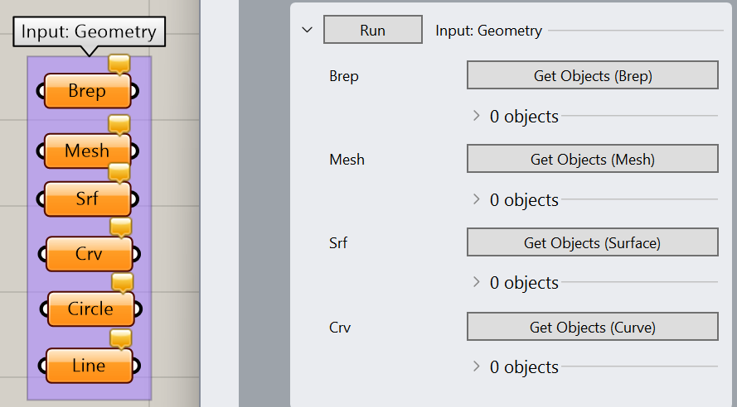Expand the 0 objects list under Crv
The width and height of the screenshot is (737, 407).
(476, 366)
